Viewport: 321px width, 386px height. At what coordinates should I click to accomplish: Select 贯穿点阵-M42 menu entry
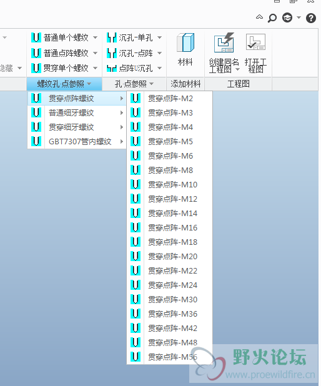(170, 328)
